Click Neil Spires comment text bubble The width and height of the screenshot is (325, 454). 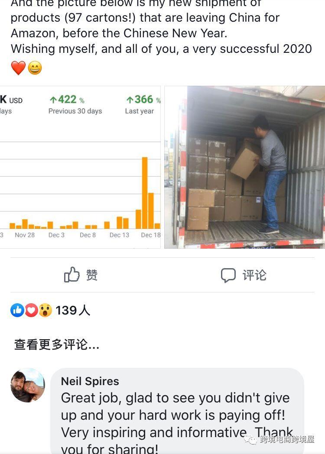click(177, 411)
